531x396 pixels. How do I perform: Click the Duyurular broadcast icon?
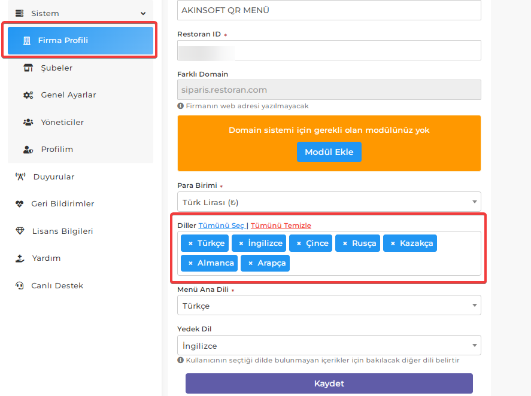pos(20,176)
